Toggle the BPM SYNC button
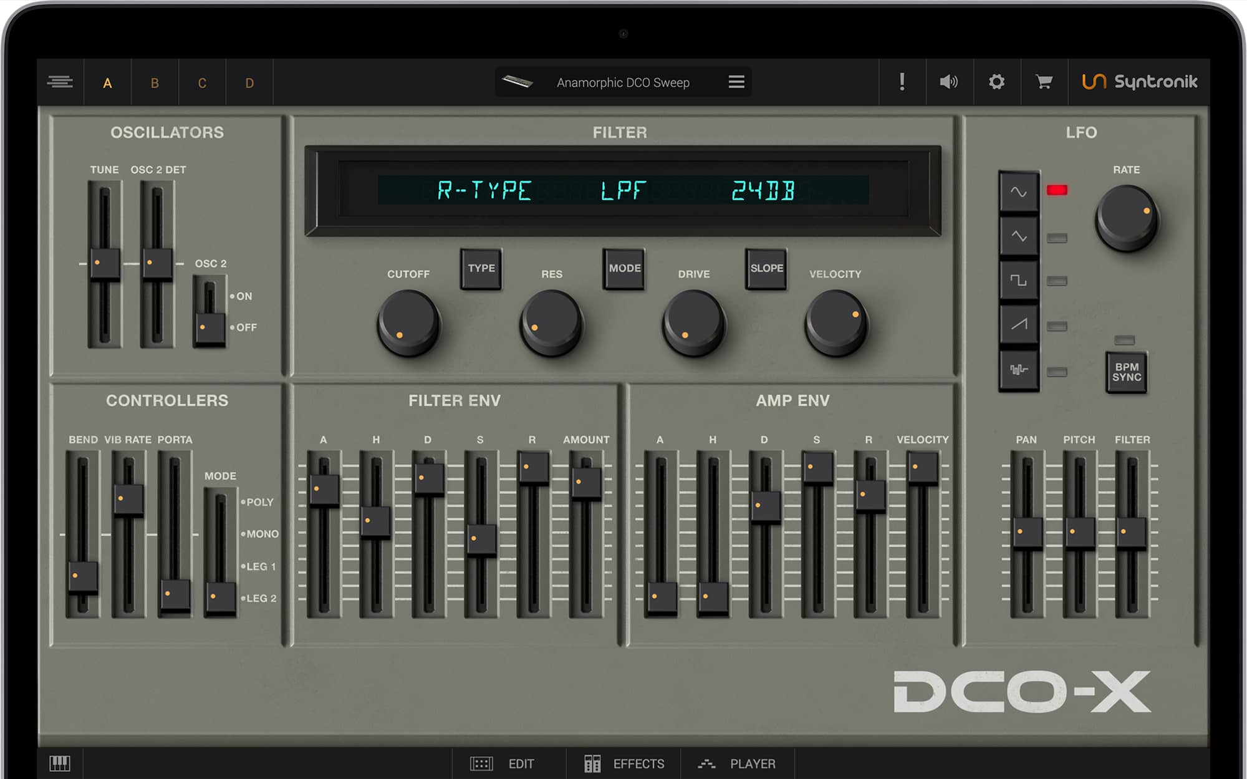1247x779 pixels. coord(1126,372)
